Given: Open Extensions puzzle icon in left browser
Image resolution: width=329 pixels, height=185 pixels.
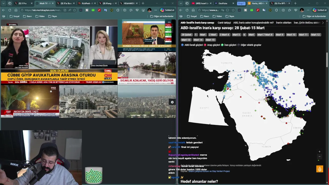Looking at the screenshot, I should pos(118,10).
